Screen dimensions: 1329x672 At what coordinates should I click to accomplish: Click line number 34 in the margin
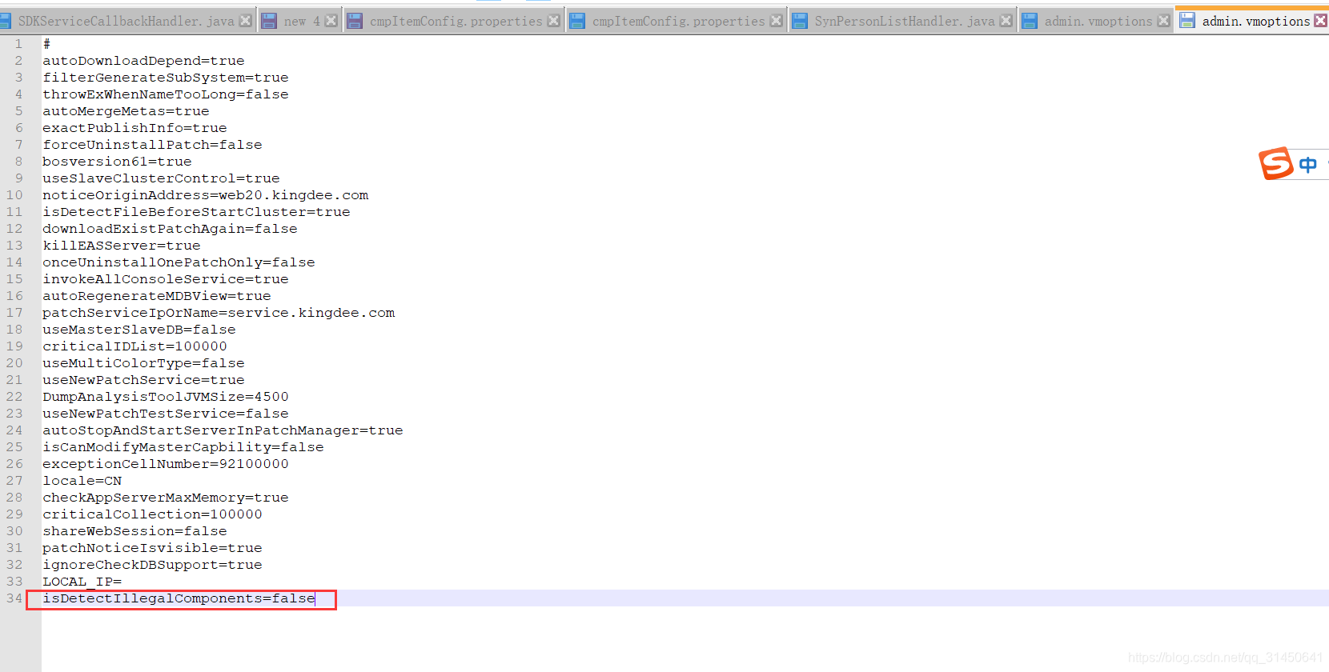pos(14,598)
